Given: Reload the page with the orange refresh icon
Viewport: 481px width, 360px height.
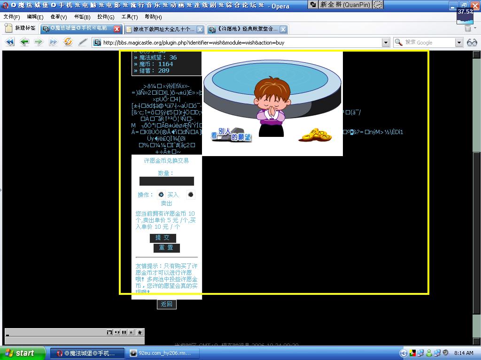Looking at the screenshot, I should [68, 42].
